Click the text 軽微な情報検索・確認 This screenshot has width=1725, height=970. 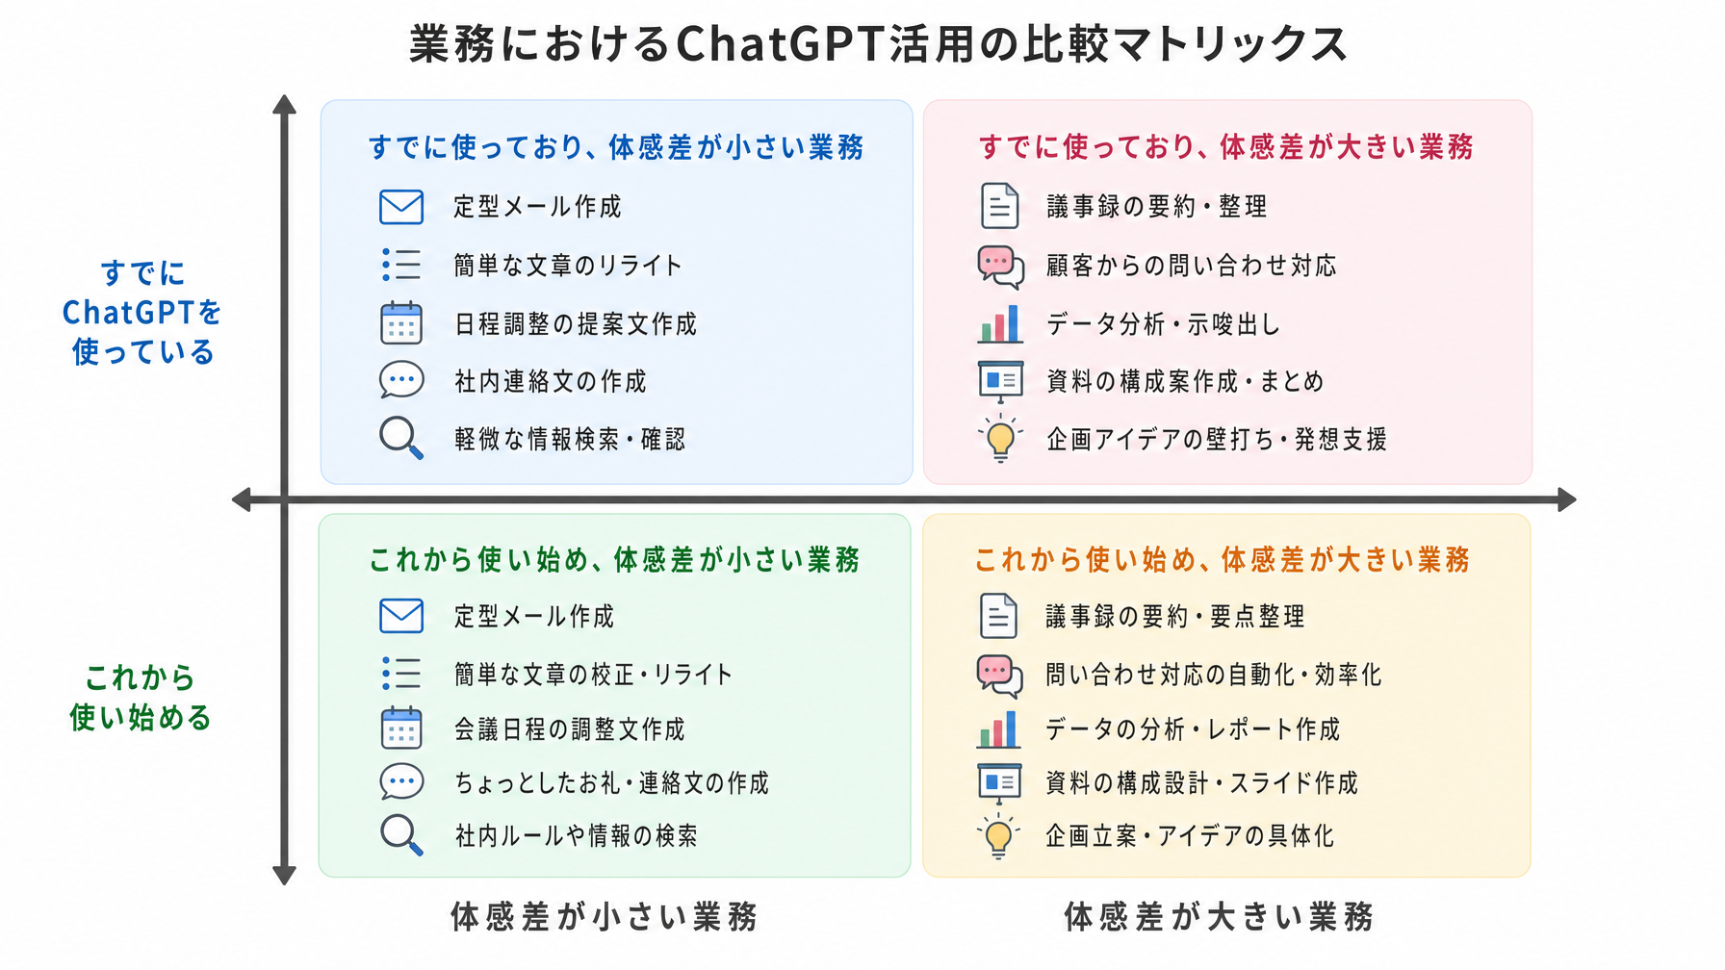click(x=570, y=440)
